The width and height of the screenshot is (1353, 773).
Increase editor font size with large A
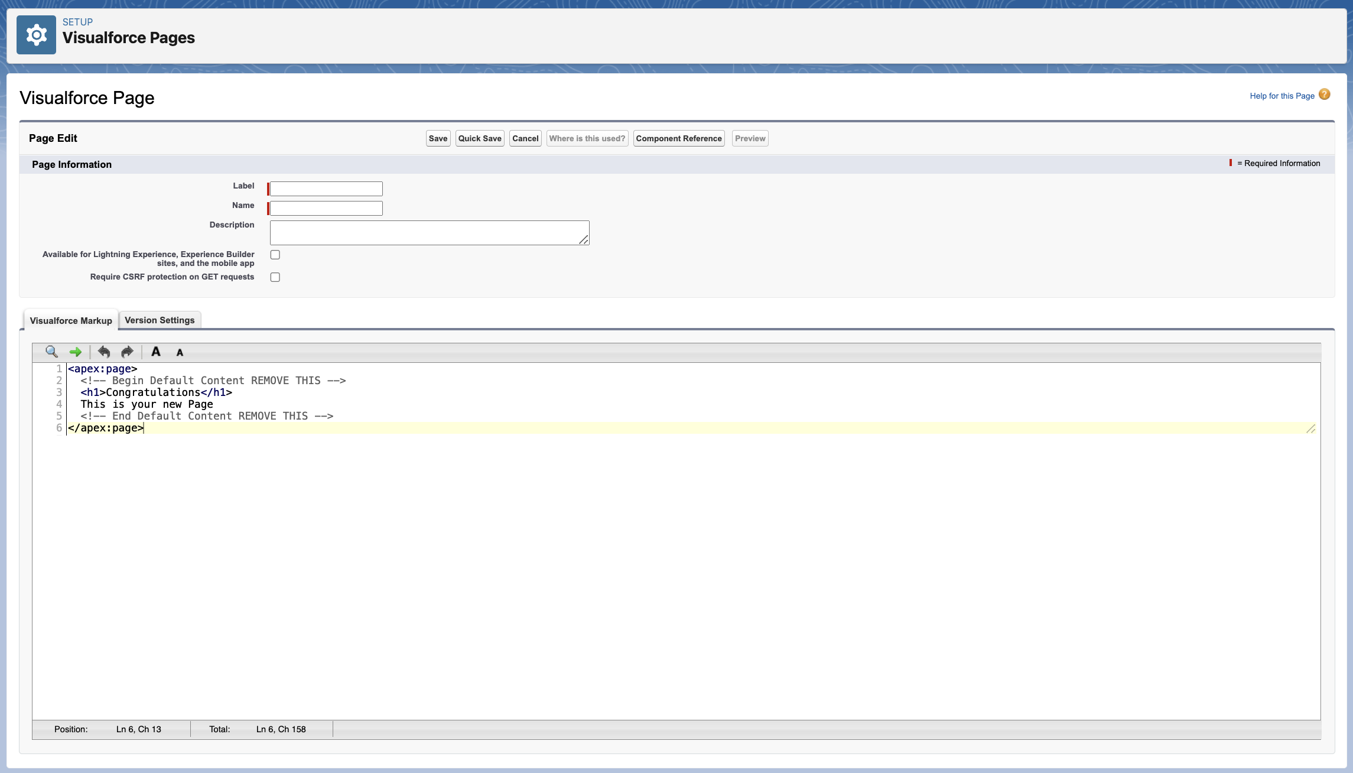coord(156,352)
